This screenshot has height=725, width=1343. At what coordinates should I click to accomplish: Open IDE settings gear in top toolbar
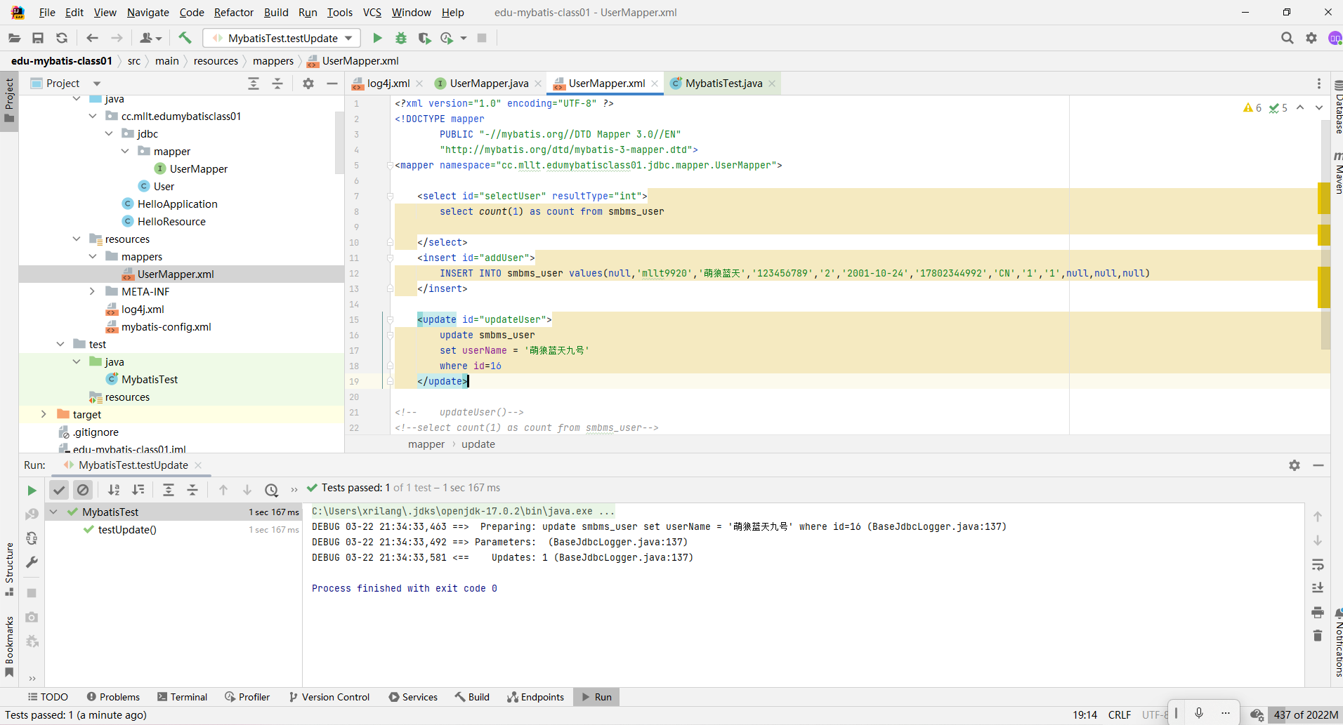tap(1311, 38)
